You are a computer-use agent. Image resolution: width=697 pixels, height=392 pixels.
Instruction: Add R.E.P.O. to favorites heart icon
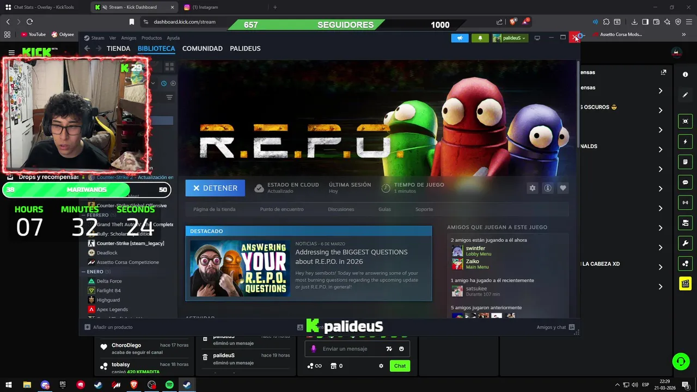tap(563, 188)
